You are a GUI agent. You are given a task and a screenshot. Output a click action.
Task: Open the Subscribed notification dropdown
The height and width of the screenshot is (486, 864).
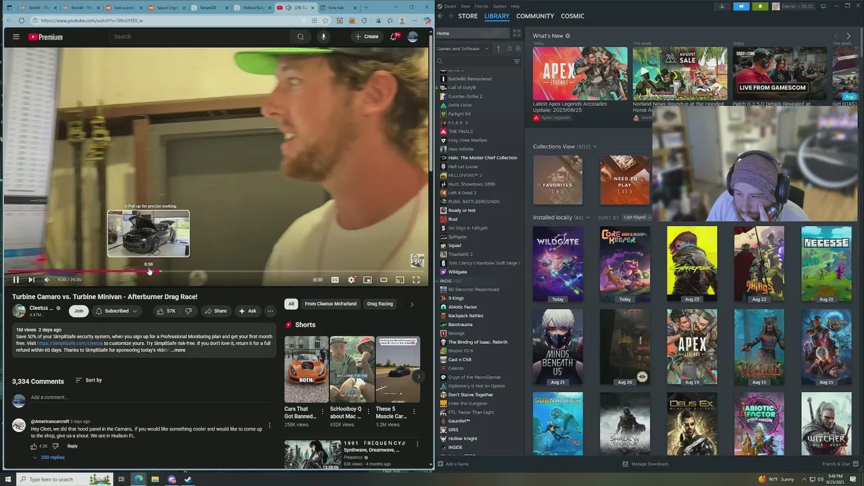point(117,310)
